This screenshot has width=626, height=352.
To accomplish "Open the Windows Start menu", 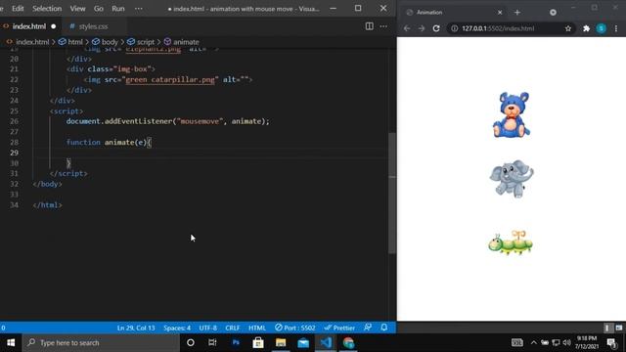I will (x=11, y=343).
